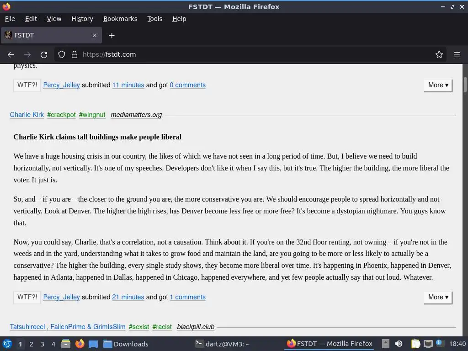Screen dimensions: 468x351
Task: Open the 0 comments link
Action: point(188,85)
